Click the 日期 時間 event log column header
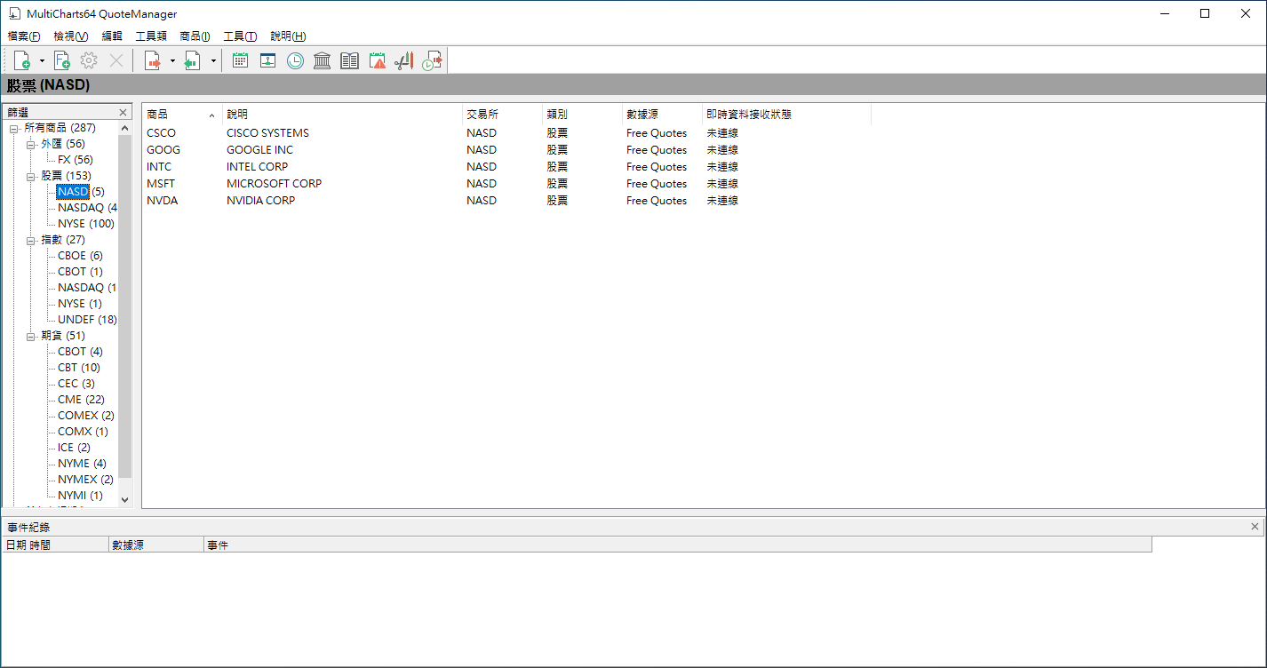1267x668 pixels. (55, 545)
